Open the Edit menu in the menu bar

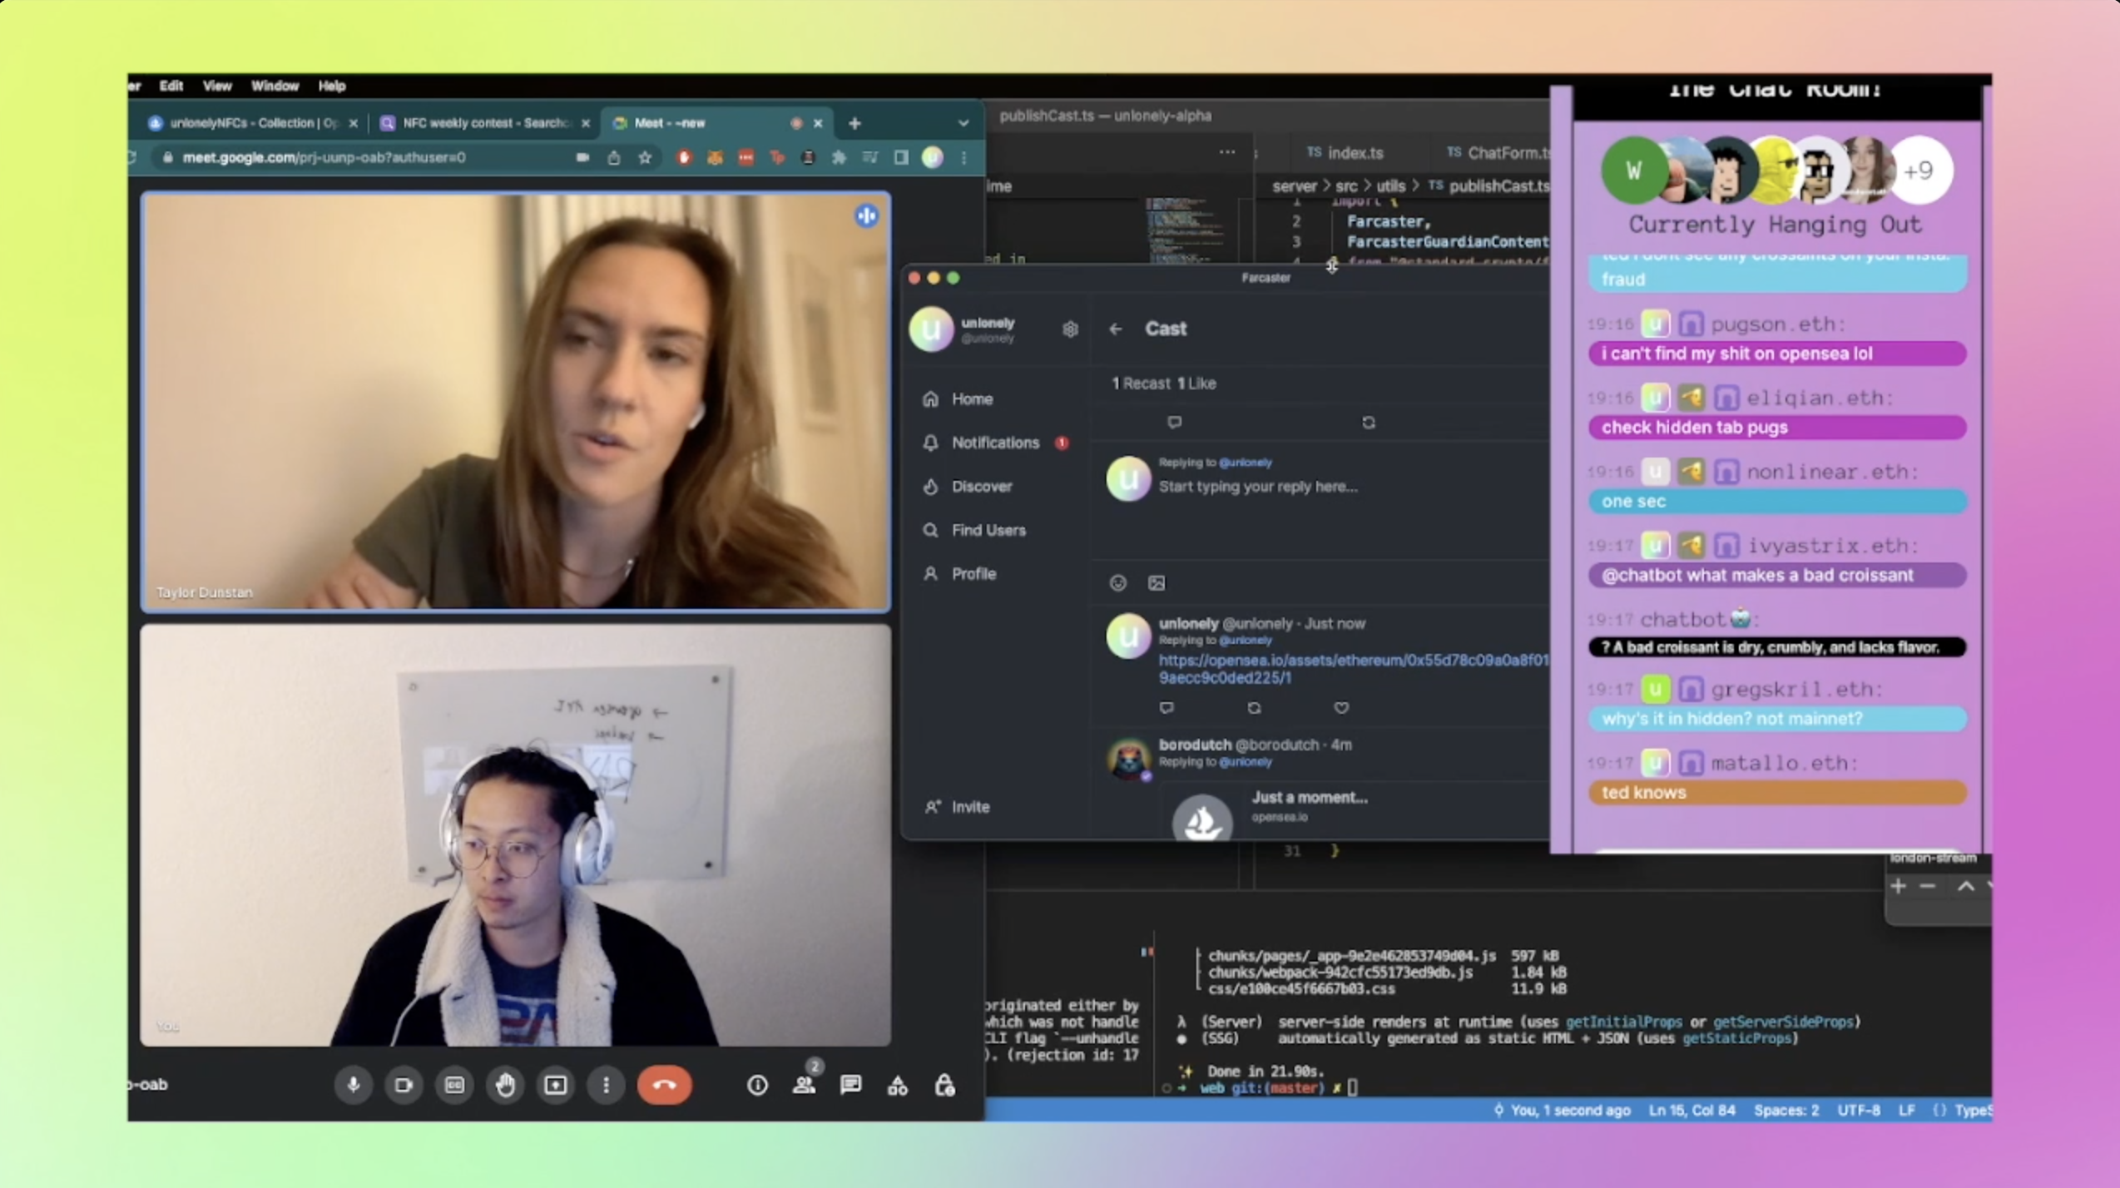(171, 86)
